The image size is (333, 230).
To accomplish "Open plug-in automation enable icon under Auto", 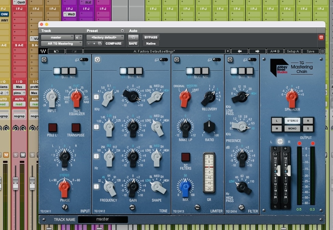I will click(x=133, y=37).
